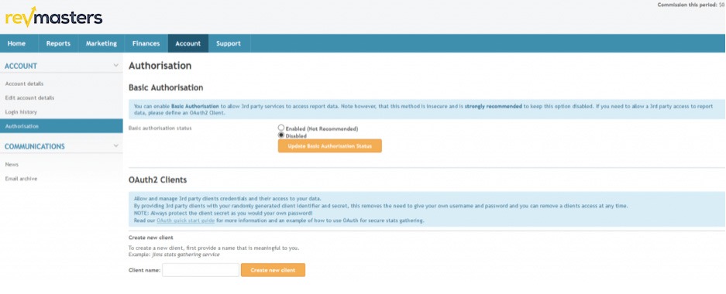Go to the Marketing tab
This screenshot has width=726, height=294.
click(x=102, y=43)
